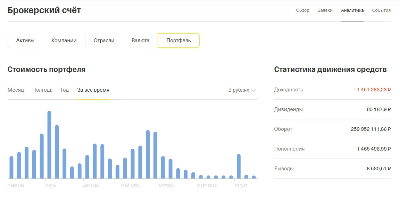
Task: Select the Компании segment
Action: click(x=64, y=40)
